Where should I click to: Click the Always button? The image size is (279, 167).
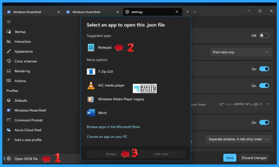(x=111, y=154)
